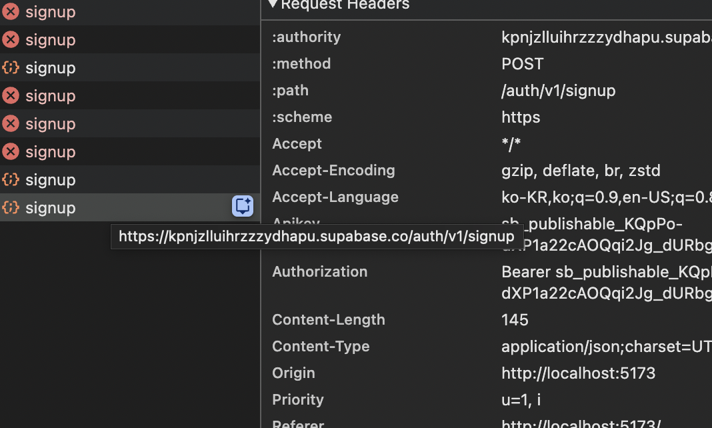Select the second failed signup request name

pos(50,40)
